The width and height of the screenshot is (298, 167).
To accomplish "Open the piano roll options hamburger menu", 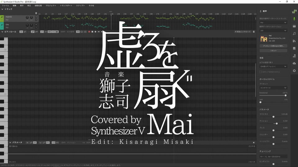I will [254, 32].
